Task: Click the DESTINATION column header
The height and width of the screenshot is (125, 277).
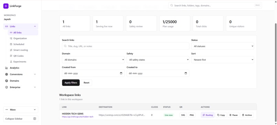Action: pos(106,107)
